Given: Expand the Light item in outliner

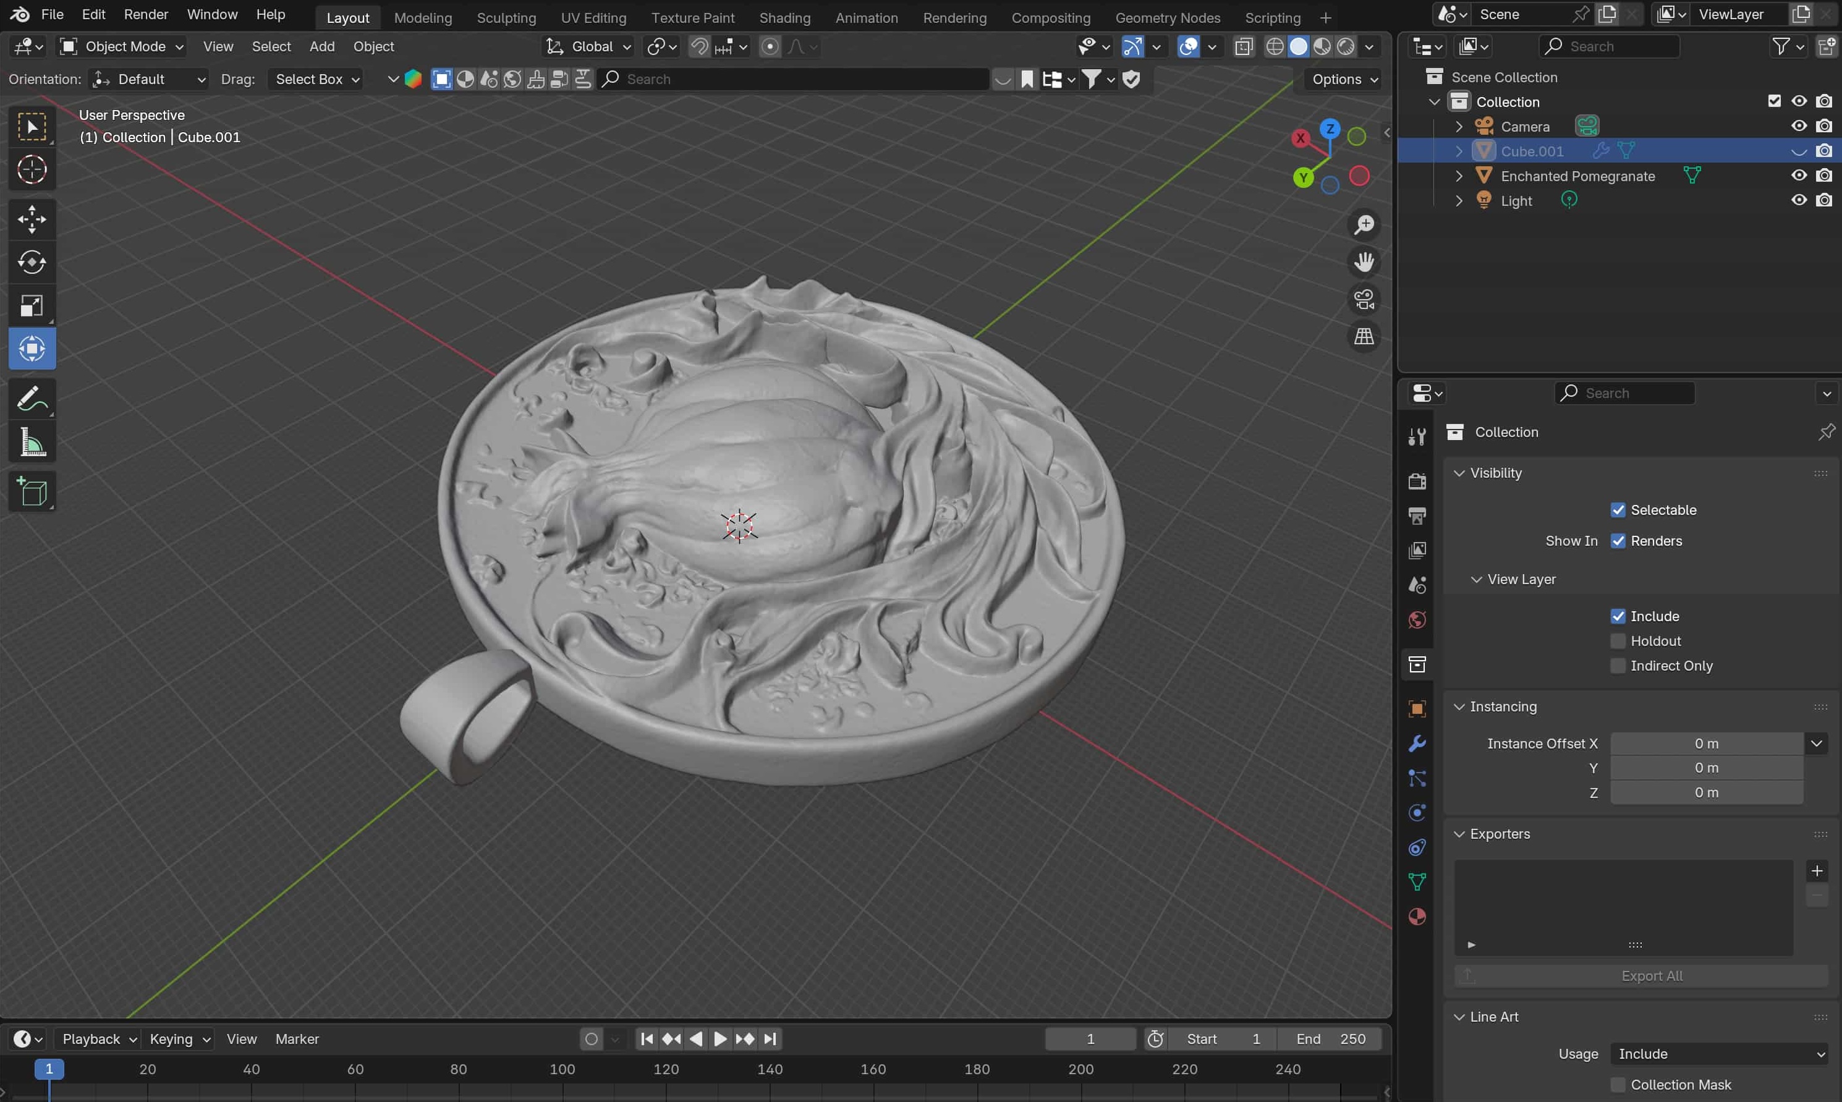Looking at the screenshot, I should [x=1459, y=200].
